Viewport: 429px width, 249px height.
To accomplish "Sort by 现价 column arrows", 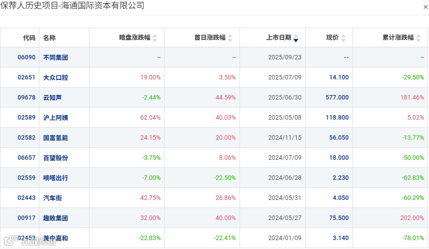I will point(343,38).
